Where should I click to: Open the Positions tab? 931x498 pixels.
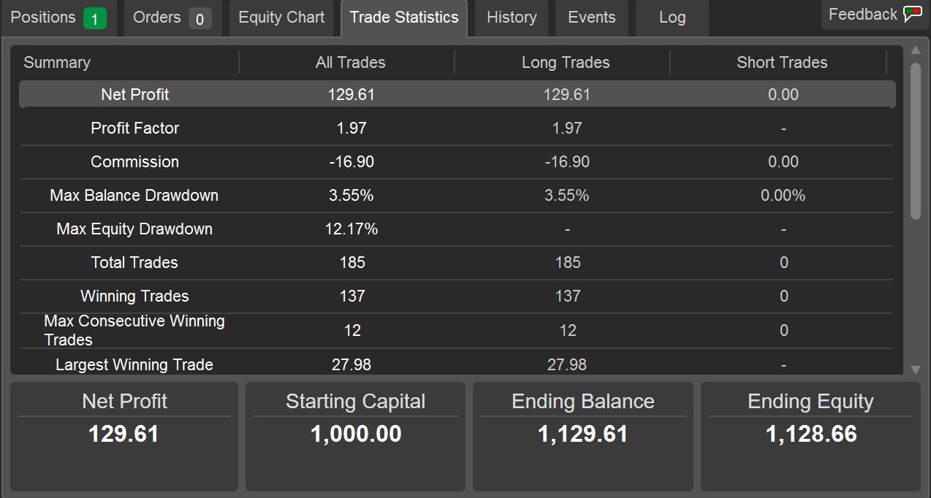pyautogui.click(x=44, y=18)
